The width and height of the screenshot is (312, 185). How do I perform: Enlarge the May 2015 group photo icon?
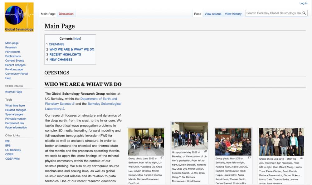(249, 158)
